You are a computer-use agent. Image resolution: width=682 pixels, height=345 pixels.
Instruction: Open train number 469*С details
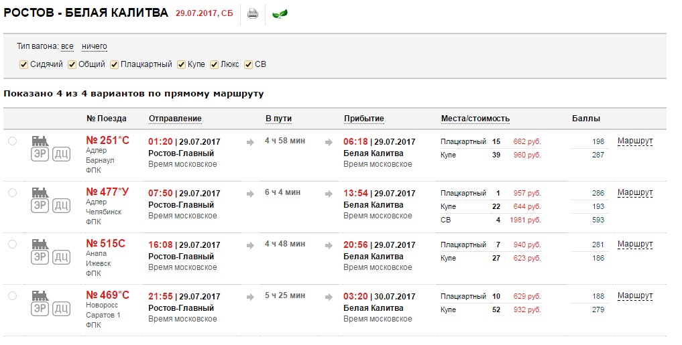click(x=107, y=295)
